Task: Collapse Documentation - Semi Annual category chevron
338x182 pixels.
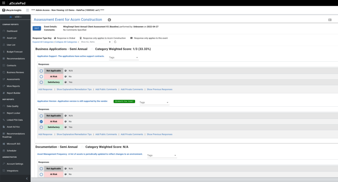Action: (x=82, y=147)
